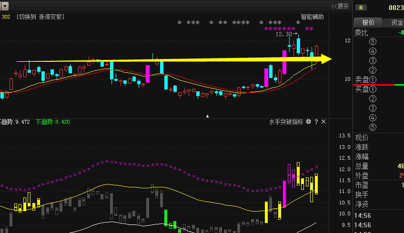This screenshot has width=404, height=233.
Task: Click the yellow arrow head on chart
Action: coord(326,59)
